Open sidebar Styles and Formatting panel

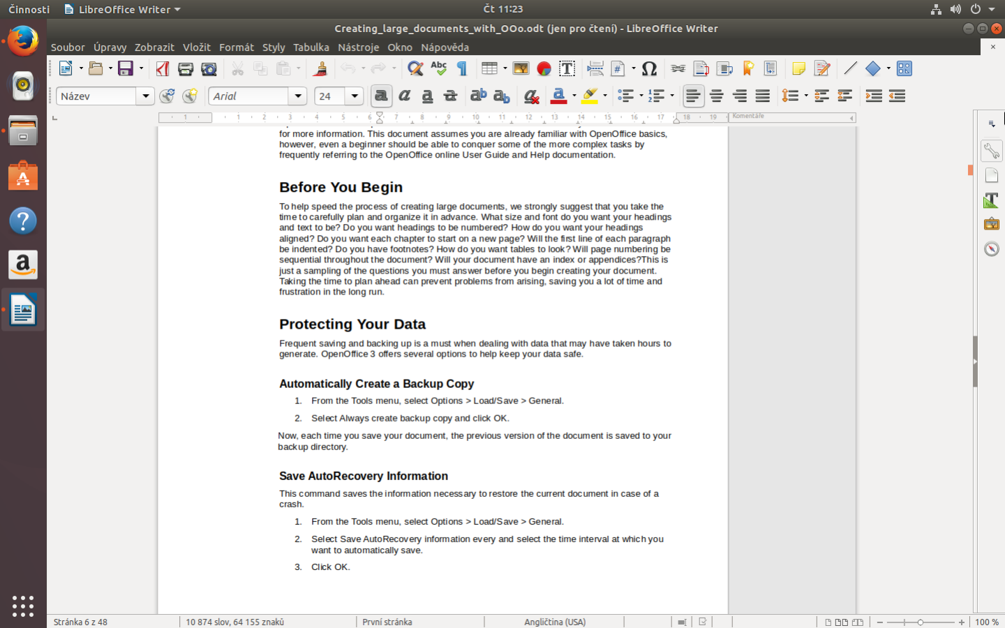(991, 200)
